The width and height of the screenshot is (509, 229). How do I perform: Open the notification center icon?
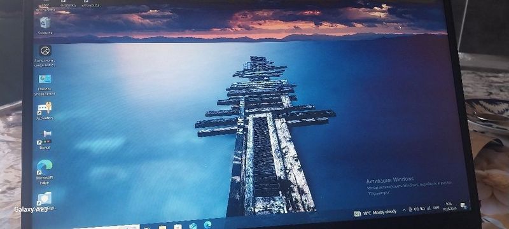click(463, 205)
